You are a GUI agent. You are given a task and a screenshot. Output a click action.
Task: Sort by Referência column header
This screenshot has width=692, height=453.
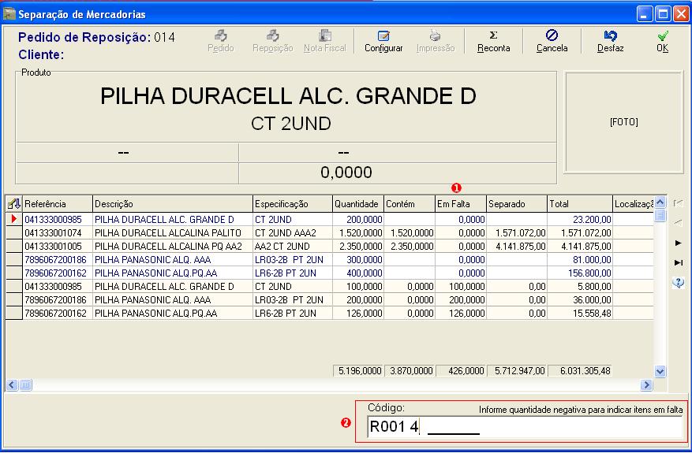point(58,203)
